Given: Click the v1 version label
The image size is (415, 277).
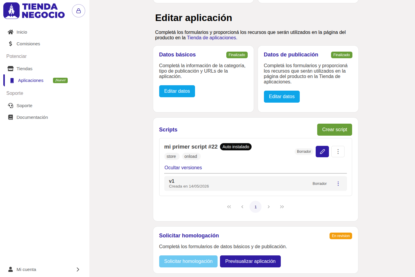Looking at the screenshot, I should pyautogui.click(x=172, y=181).
